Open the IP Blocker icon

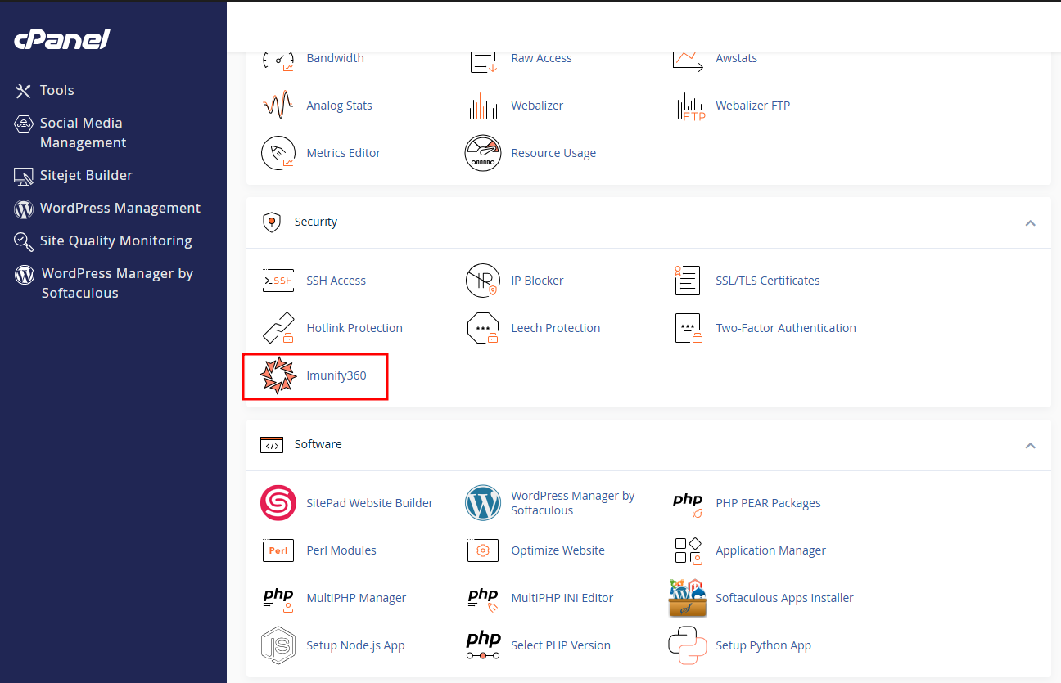(482, 281)
